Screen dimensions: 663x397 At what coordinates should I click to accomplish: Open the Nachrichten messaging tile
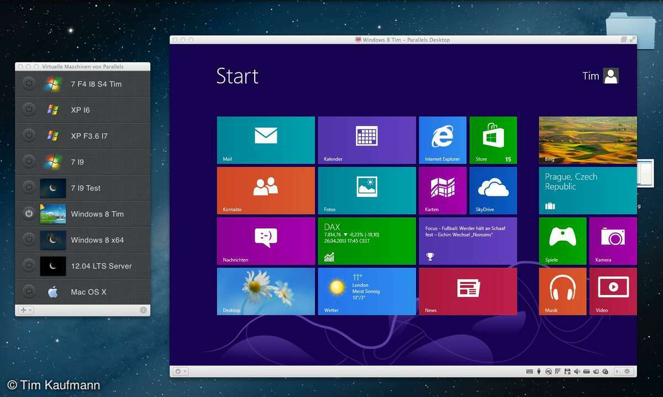point(266,241)
